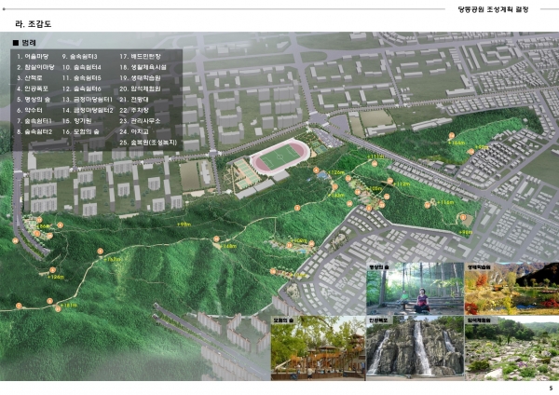
Task: Select legend entry 25. 숲복원(조성녹지)
Action: [x=148, y=143]
